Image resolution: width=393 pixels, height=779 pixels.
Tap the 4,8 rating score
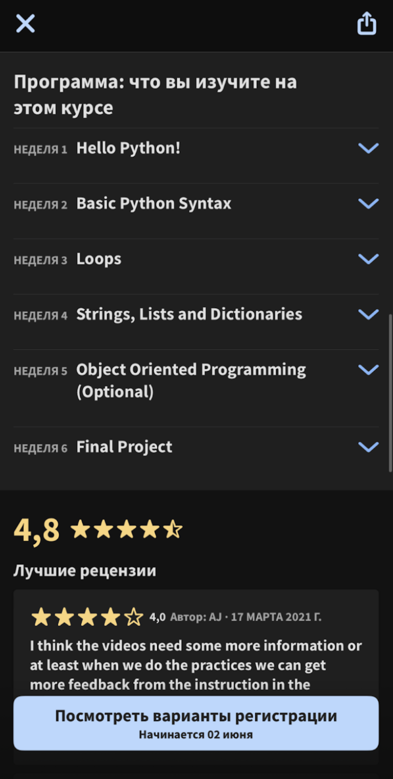pyautogui.click(x=37, y=529)
